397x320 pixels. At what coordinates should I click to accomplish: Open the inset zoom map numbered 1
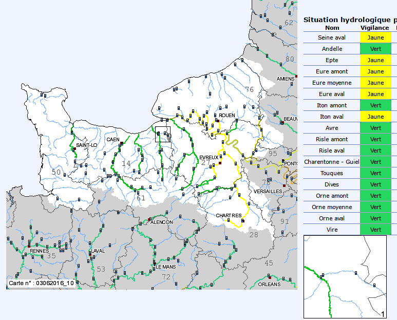point(345,277)
